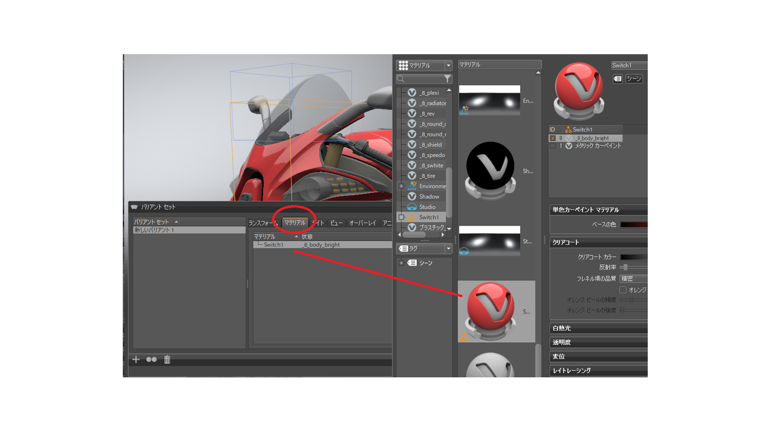Click the add variant plus icon

tap(136, 359)
